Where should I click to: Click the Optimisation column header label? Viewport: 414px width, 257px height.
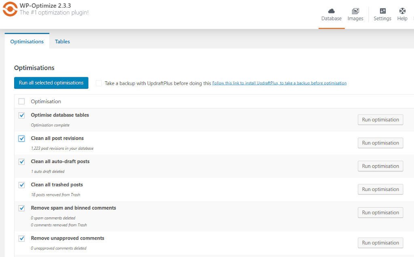(46, 102)
